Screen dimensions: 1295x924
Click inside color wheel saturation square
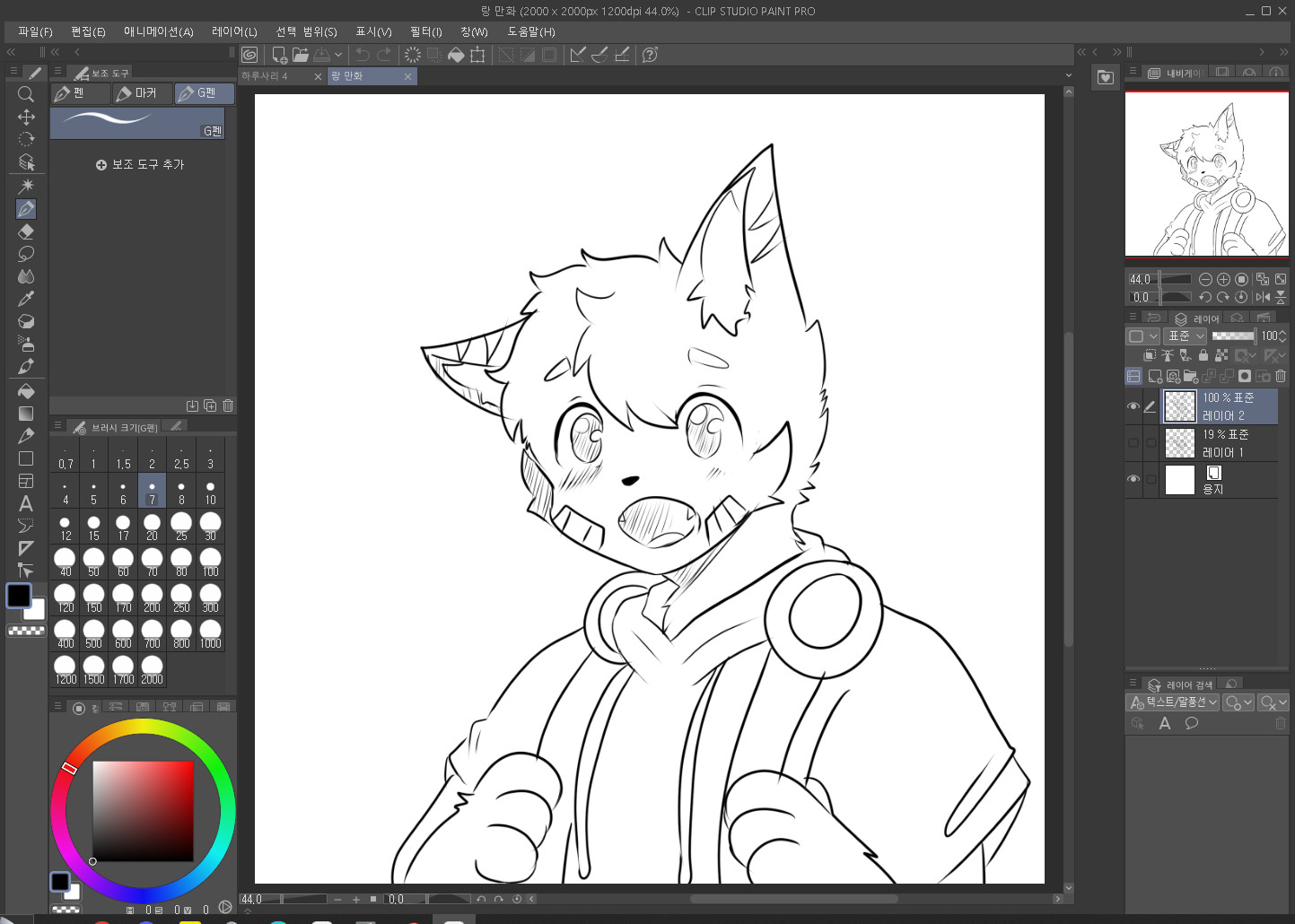click(x=143, y=811)
